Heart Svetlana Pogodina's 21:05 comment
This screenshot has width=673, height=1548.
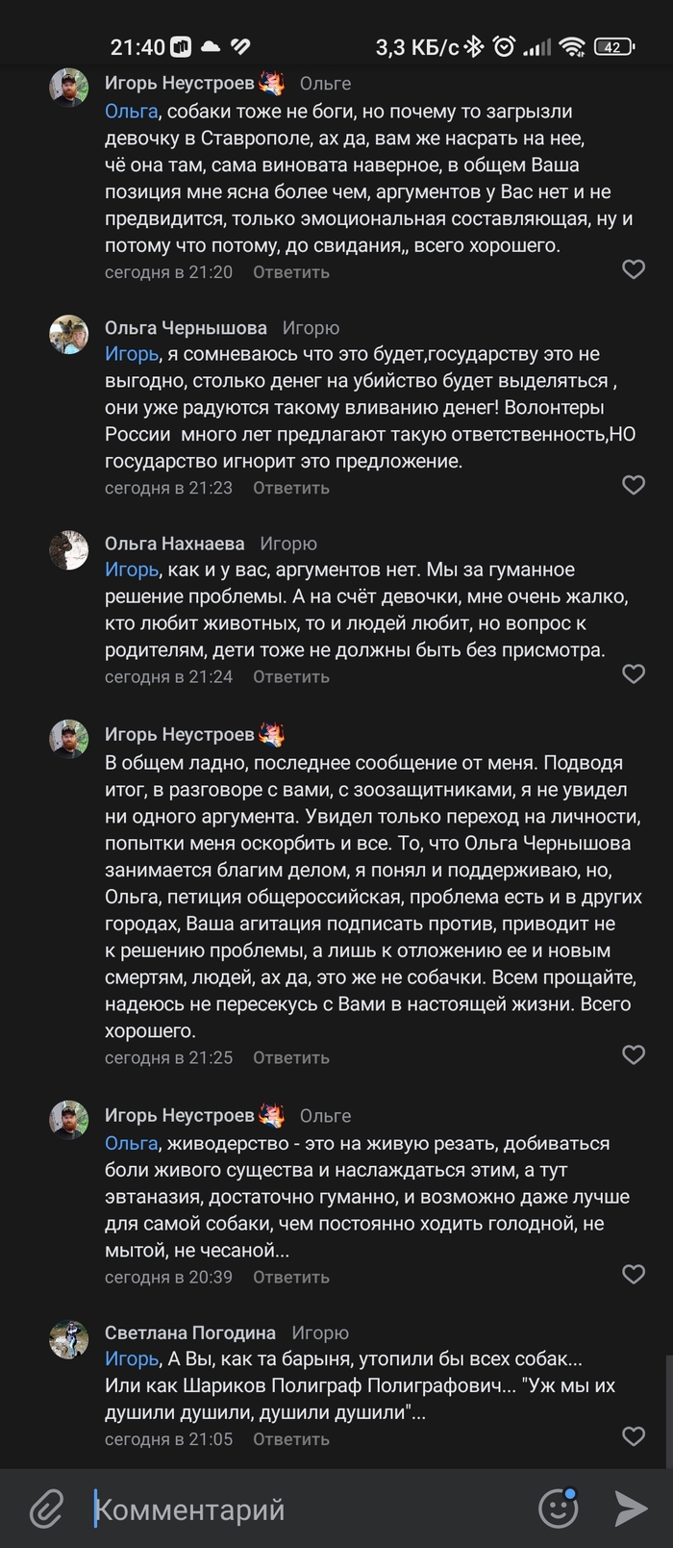click(x=634, y=1436)
